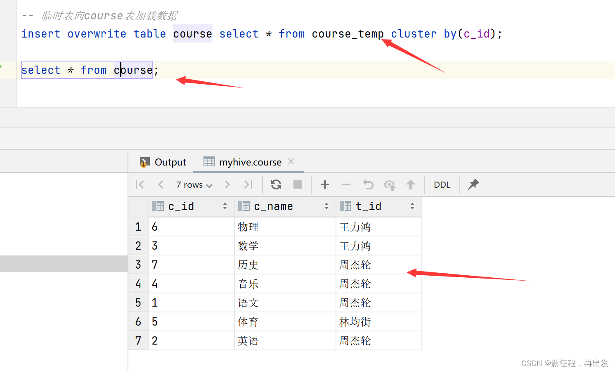The image size is (615, 371).
Task: Click 'course_temp' in the insert statement
Action: tap(348, 34)
